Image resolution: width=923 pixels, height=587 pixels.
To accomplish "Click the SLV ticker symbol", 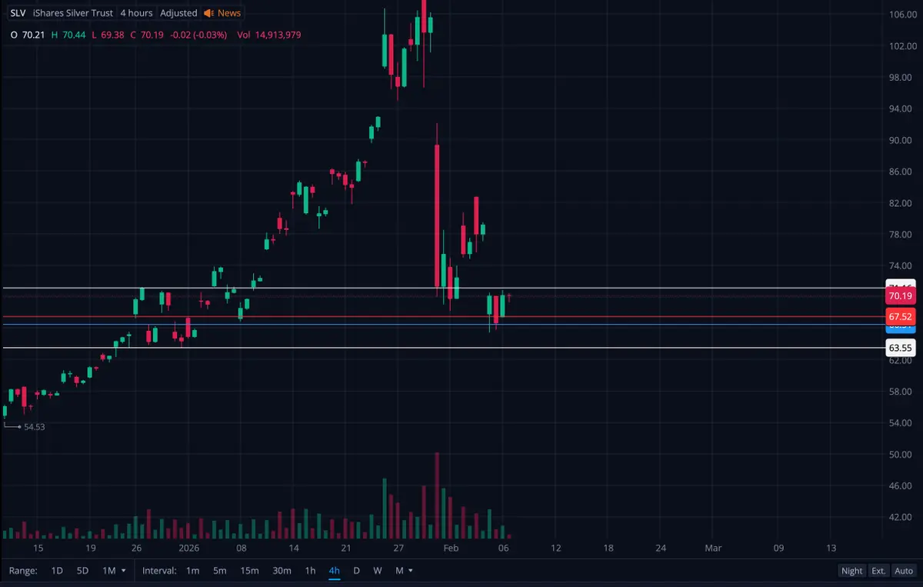I will pyautogui.click(x=18, y=13).
